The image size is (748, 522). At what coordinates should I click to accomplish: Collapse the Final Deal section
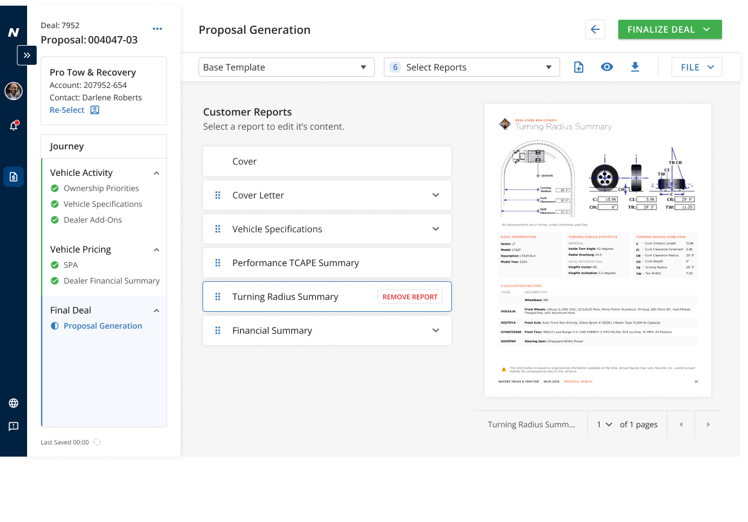coord(156,311)
